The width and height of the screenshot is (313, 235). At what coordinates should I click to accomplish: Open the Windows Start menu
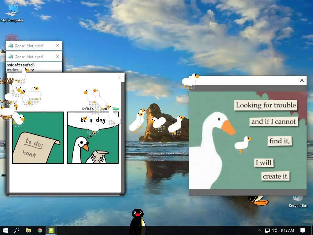pos(6,230)
